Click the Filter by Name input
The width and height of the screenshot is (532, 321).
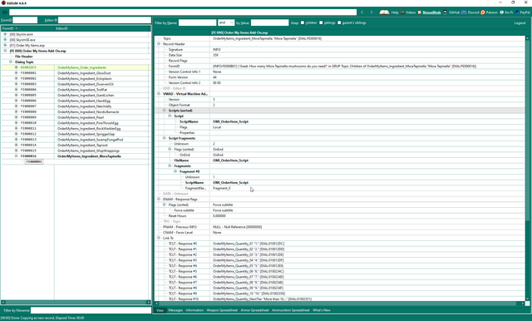198,22
